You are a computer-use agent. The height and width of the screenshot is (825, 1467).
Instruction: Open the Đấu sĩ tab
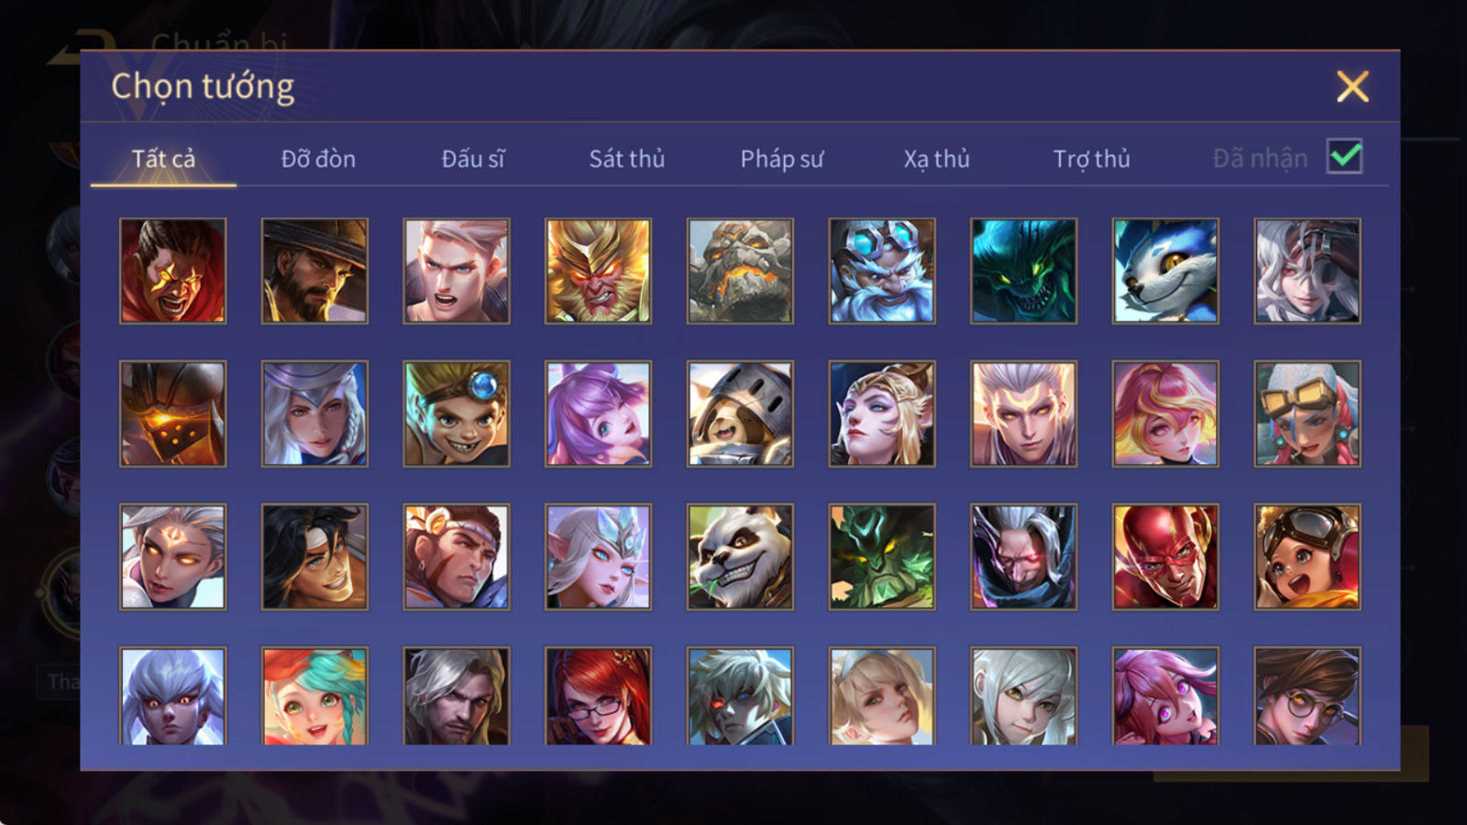473,159
